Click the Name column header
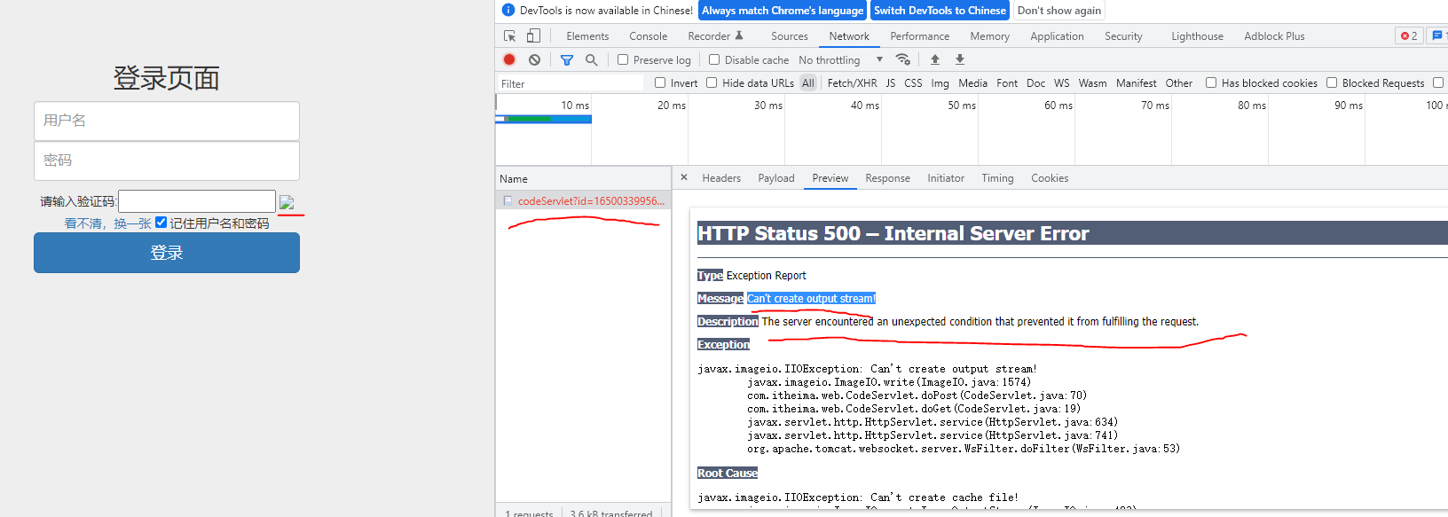This screenshot has width=1448, height=517. 583,178
